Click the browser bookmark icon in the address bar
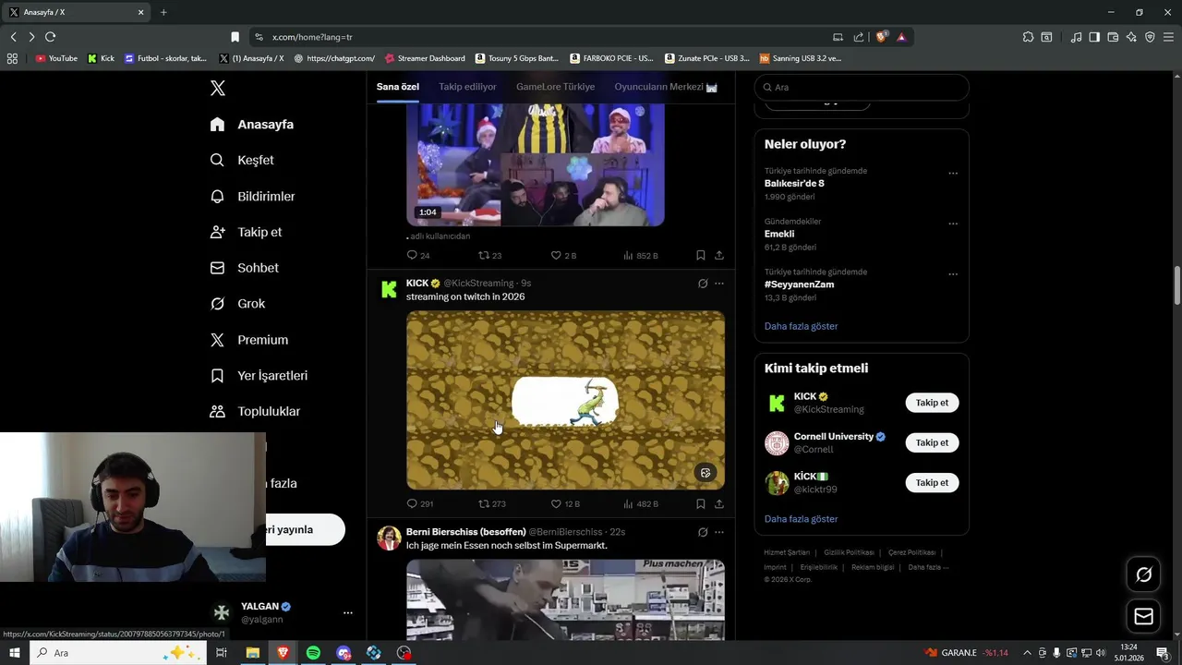The height and width of the screenshot is (665, 1182). point(235,37)
